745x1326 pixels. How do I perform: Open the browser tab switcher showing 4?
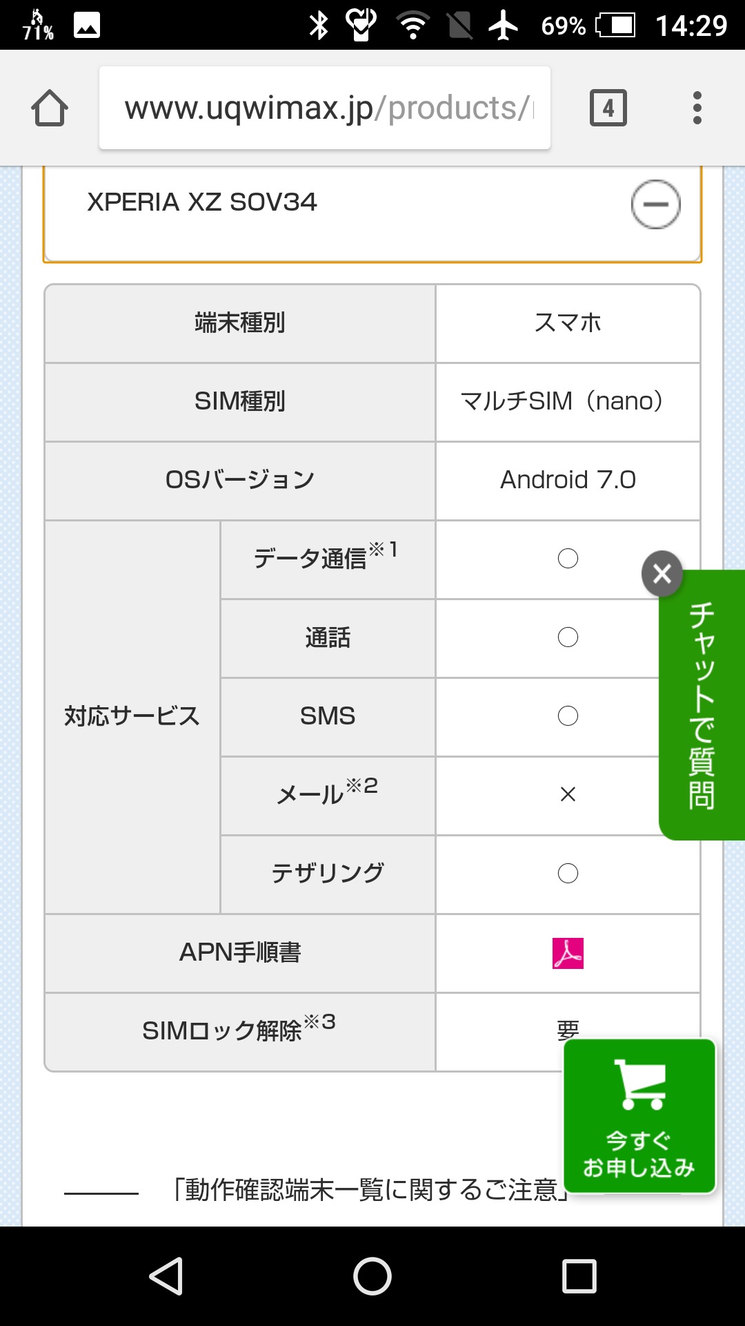click(608, 108)
